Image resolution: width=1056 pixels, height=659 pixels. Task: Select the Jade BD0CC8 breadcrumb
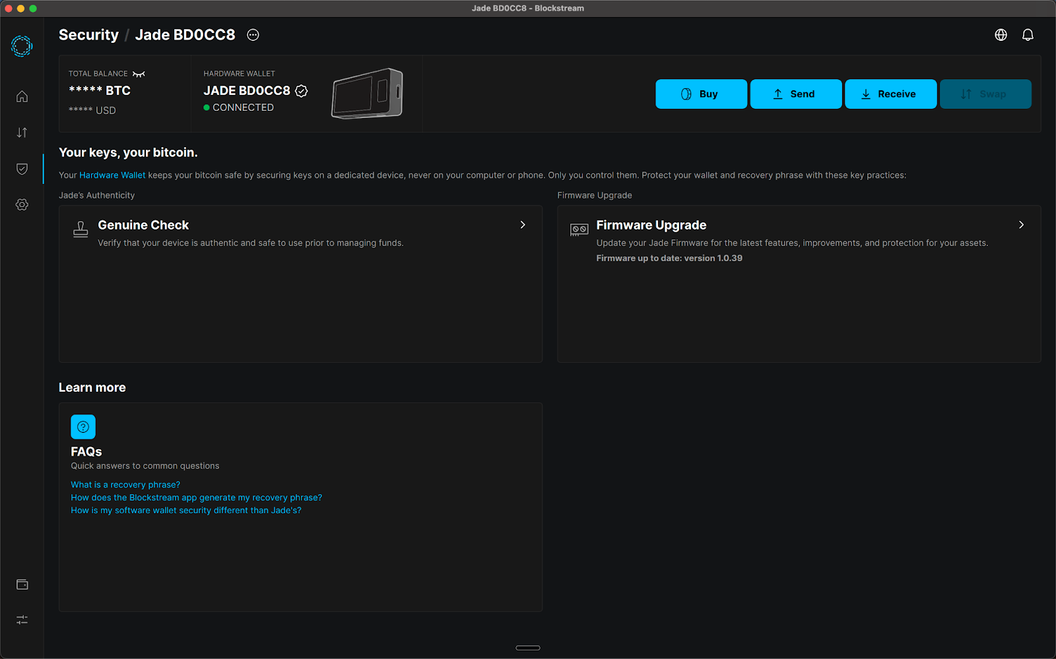pos(185,34)
